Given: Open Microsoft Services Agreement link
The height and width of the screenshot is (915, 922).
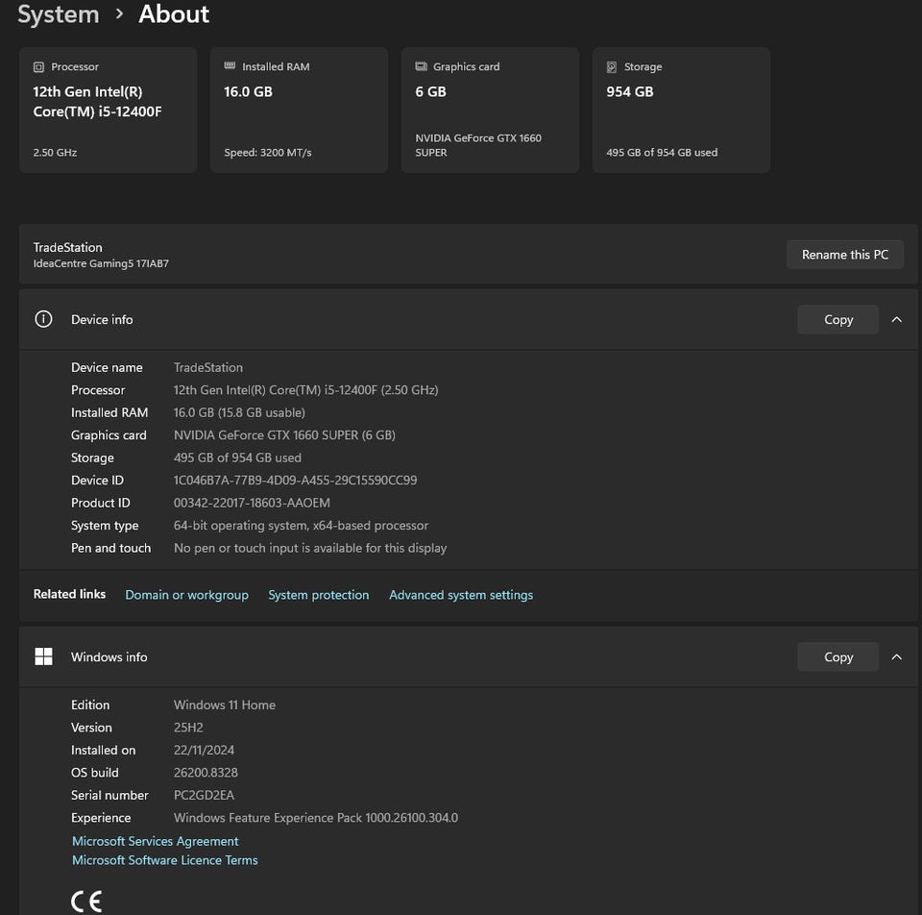Looking at the screenshot, I should coord(156,841).
